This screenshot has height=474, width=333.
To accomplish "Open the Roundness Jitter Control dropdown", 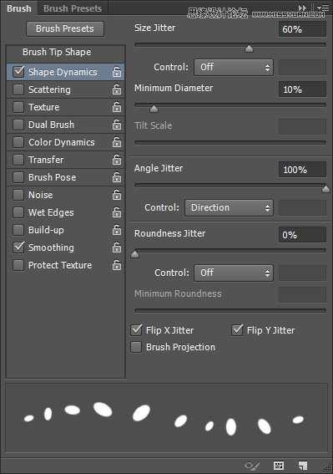I will (234, 273).
